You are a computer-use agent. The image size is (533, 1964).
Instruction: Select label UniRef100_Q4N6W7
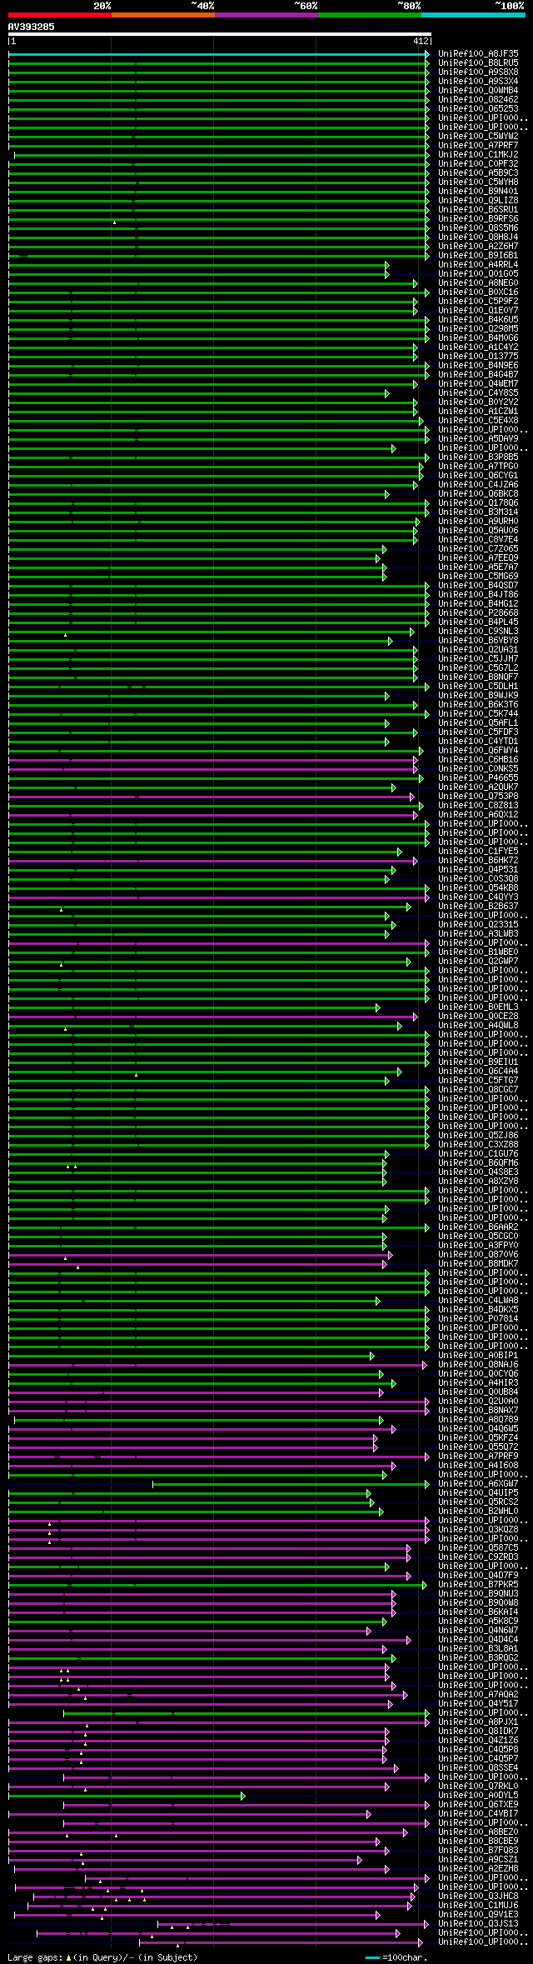pos(478,1631)
